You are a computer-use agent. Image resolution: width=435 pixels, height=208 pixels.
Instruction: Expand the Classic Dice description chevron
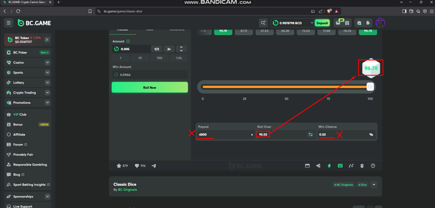point(374,185)
